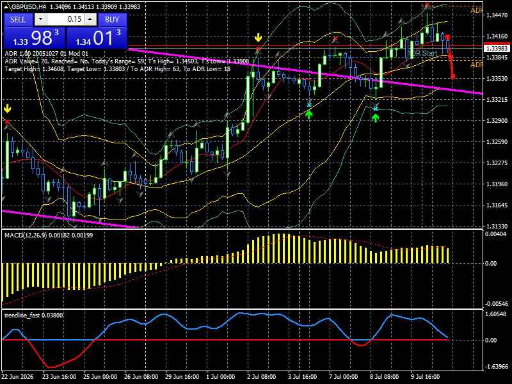Click the MACD scale value -0.00546

pos(497,303)
